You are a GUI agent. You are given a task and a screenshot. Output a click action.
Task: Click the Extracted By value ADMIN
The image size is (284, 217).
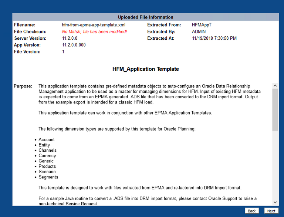199,32
